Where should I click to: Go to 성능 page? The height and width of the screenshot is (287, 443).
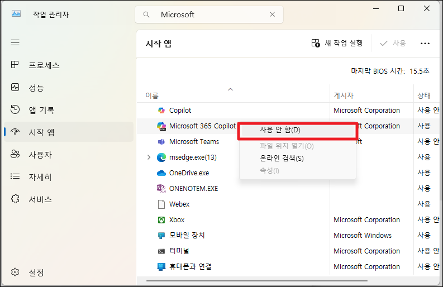pyautogui.click(x=69, y=87)
